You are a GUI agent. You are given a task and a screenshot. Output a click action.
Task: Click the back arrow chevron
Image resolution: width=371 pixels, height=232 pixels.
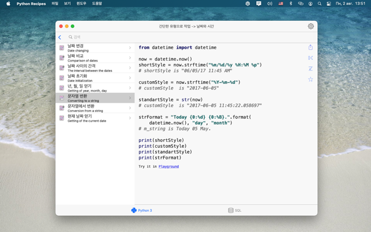click(59, 38)
